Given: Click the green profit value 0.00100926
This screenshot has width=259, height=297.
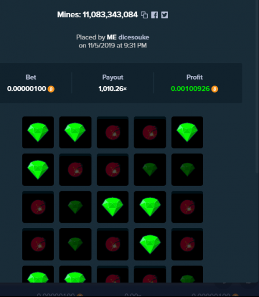Looking at the screenshot, I should (x=190, y=89).
